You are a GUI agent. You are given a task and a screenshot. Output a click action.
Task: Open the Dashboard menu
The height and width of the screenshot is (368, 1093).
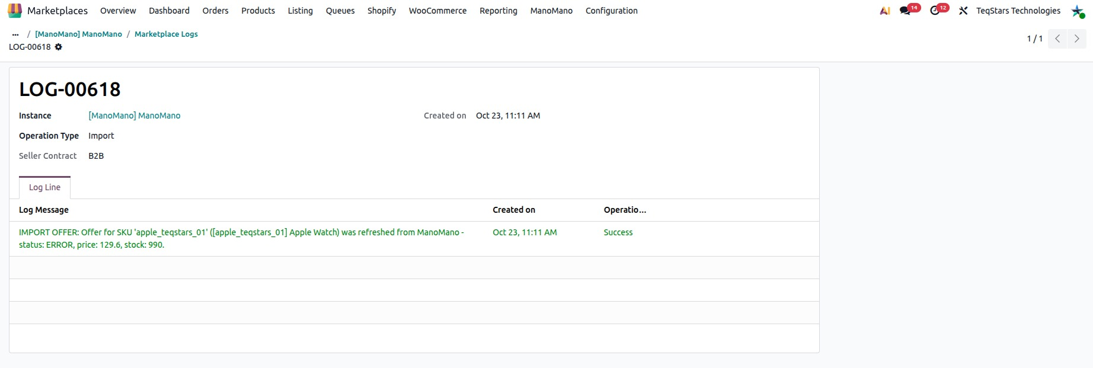pyautogui.click(x=169, y=11)
